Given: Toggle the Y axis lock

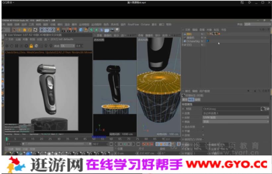Looking at the screenshot, I should 47,30.
